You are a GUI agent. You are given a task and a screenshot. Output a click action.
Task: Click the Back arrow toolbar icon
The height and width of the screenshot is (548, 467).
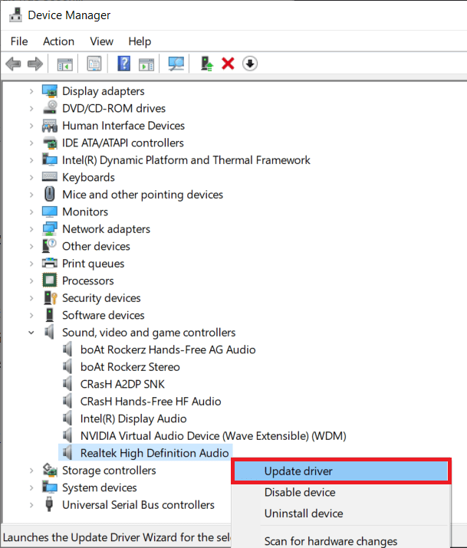(13, 64)
